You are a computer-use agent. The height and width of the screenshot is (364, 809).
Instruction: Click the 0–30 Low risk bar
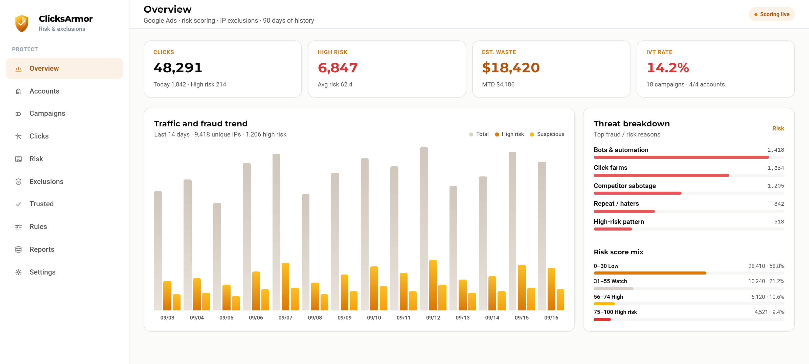[x=689, y=273]
